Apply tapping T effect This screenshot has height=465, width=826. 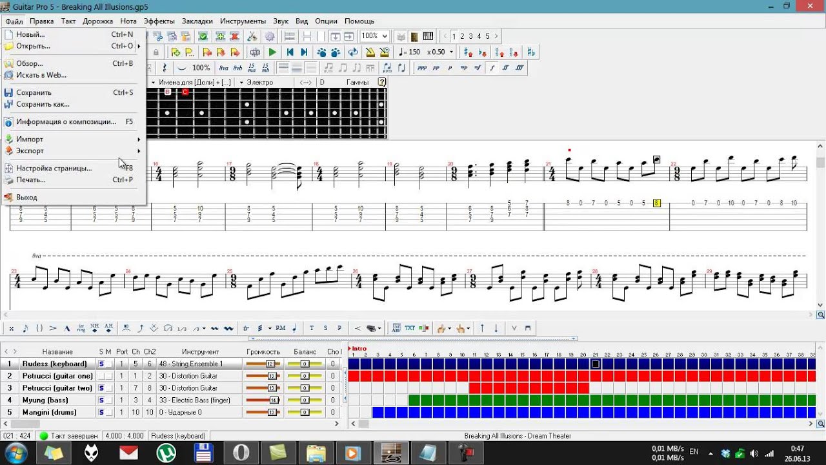(x=312, y=328)
